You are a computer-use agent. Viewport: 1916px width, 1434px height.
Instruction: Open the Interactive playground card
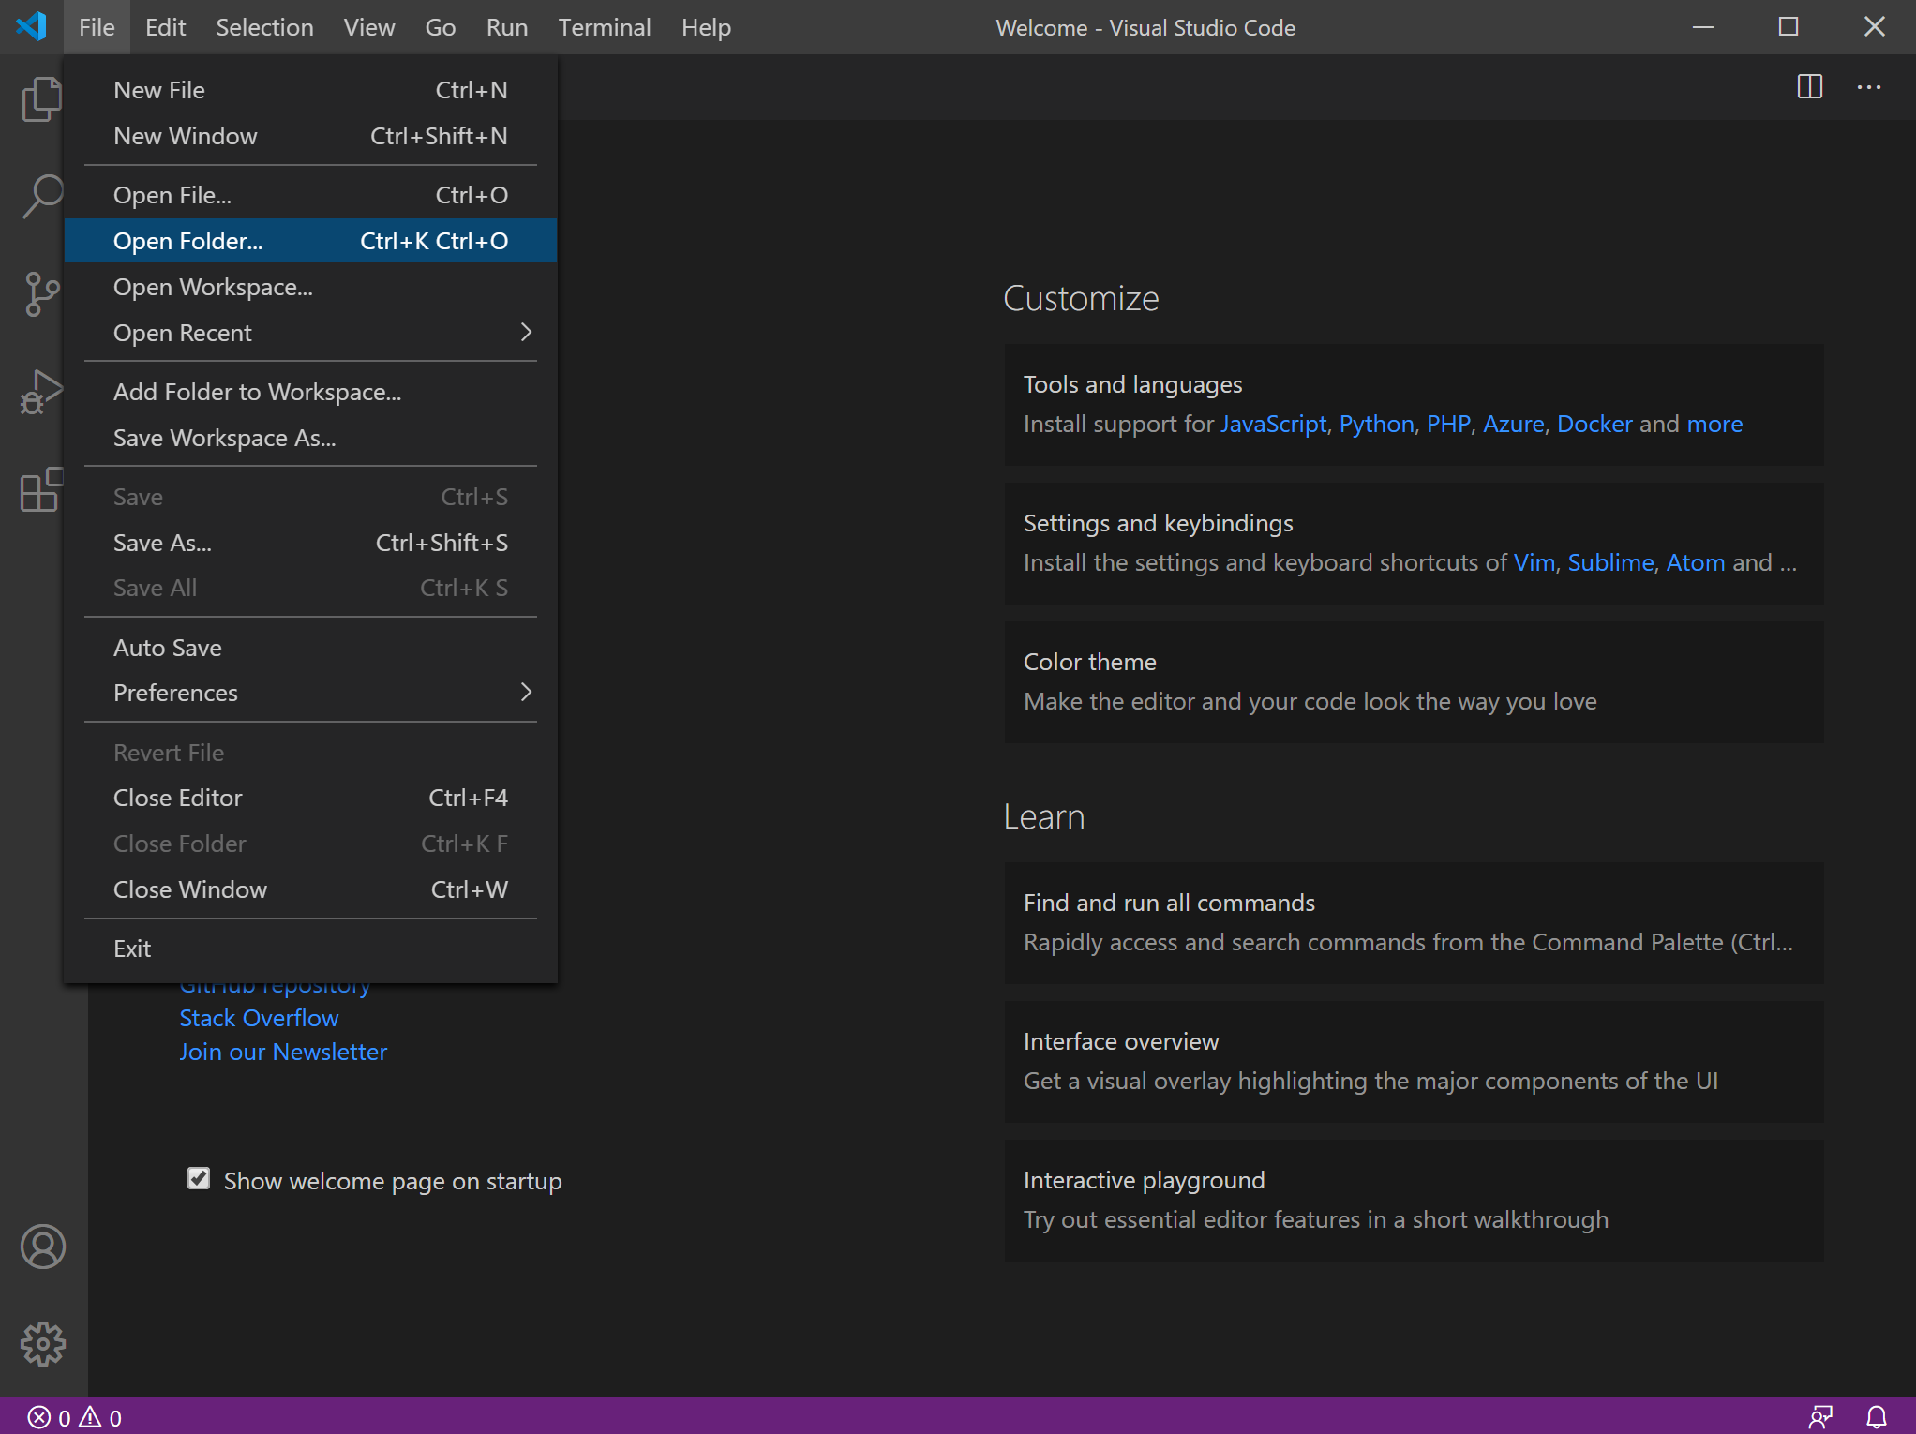click(1414, 1200)
